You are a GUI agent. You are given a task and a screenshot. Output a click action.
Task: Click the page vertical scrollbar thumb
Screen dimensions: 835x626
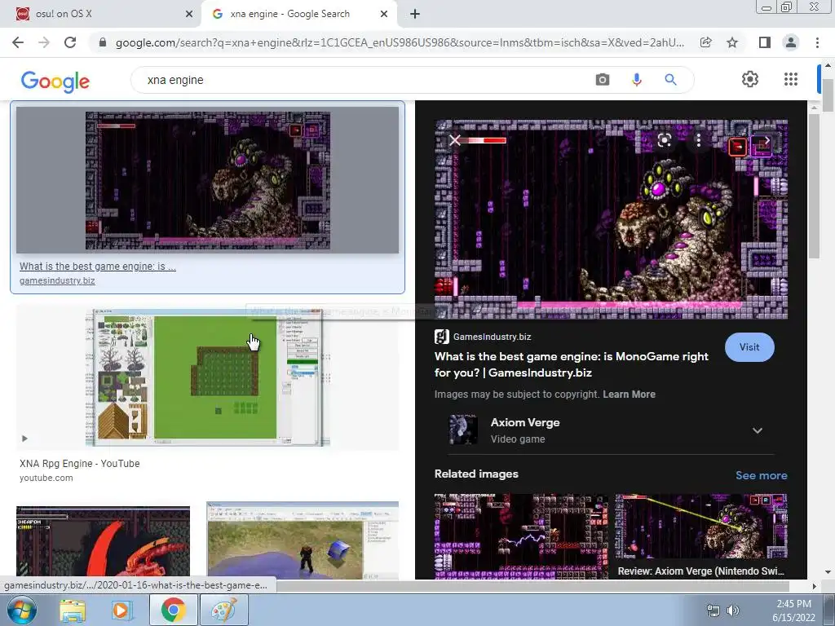(828, 95)
